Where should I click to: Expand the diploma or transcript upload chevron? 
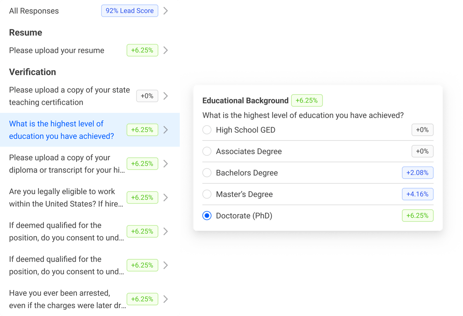click(x=165, y=164)
